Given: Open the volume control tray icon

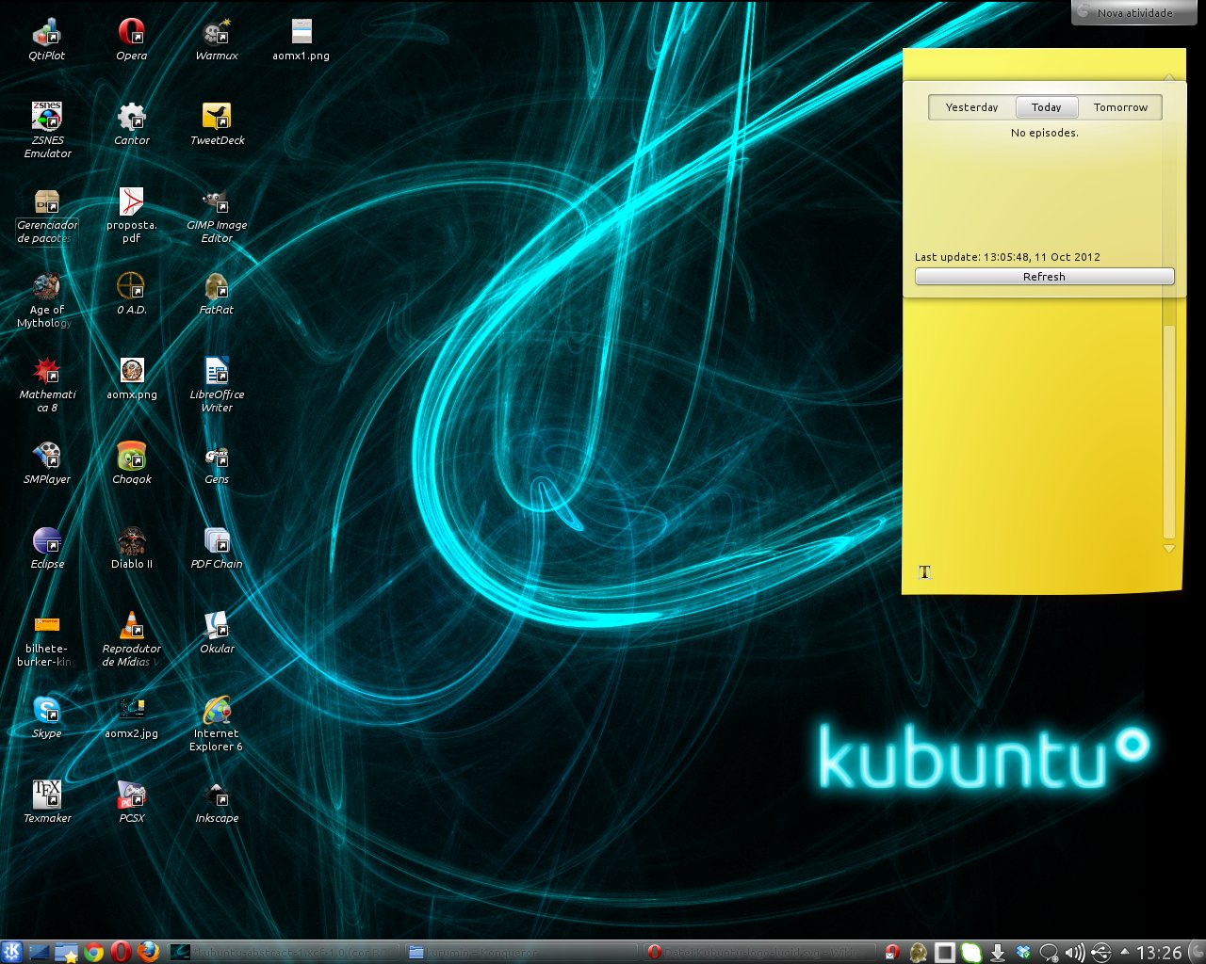Looking at the screenshot, I should [1074, 953].
